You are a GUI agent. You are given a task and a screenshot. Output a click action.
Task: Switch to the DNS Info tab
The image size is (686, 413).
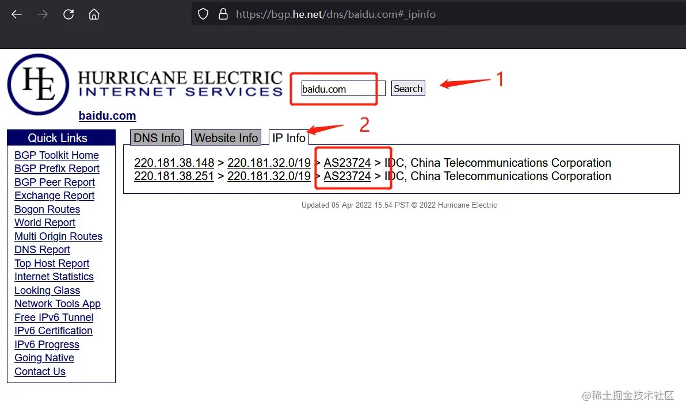(x=157, y=138)
